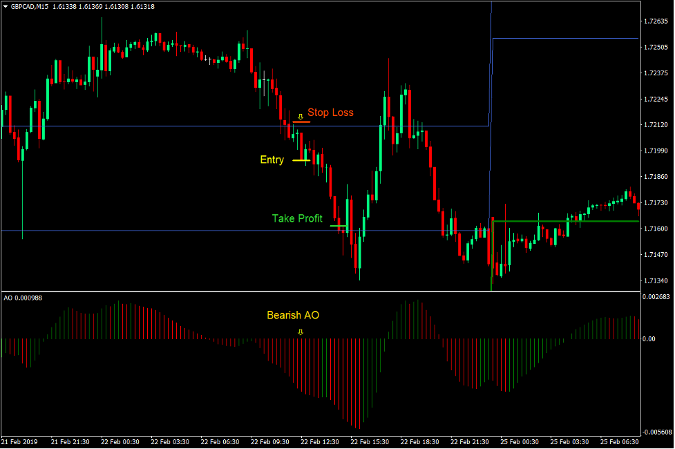Click the green Take Profit annotation
Viewport: 675px width, 449px height.
click(298, 218)
